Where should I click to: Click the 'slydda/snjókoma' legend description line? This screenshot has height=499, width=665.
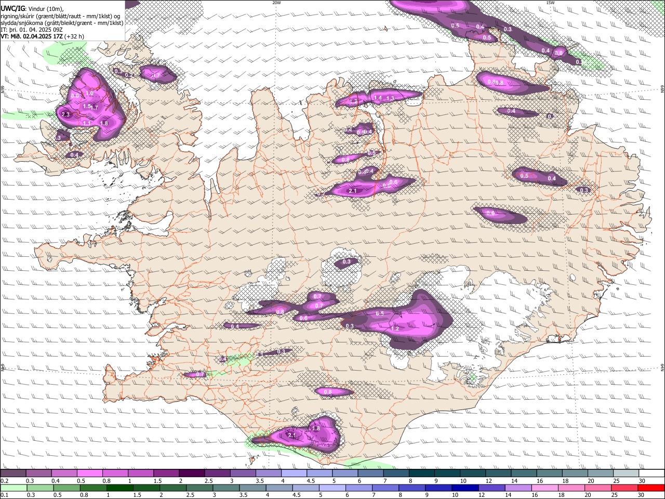pos(62,23)
